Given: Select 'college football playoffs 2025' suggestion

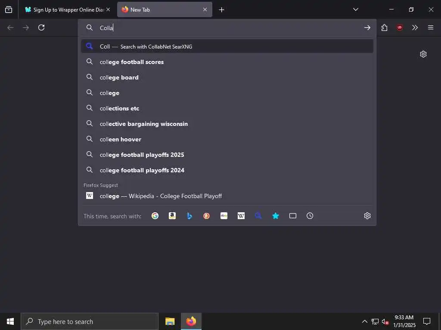Looking at the screenshot, I should tap(227, 155).
